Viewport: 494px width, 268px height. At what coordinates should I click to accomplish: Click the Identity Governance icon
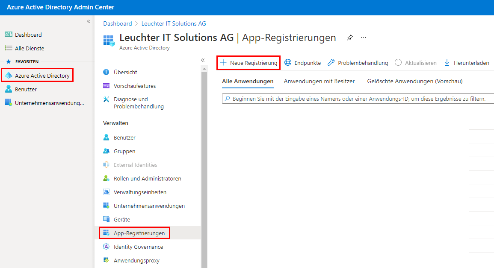click(x=106, y=247)
